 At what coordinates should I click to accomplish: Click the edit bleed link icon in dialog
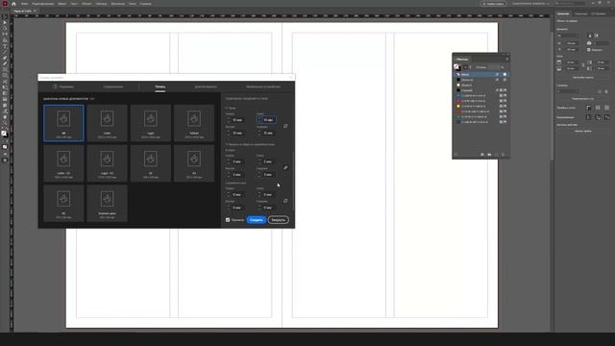(x=285, y=167)
